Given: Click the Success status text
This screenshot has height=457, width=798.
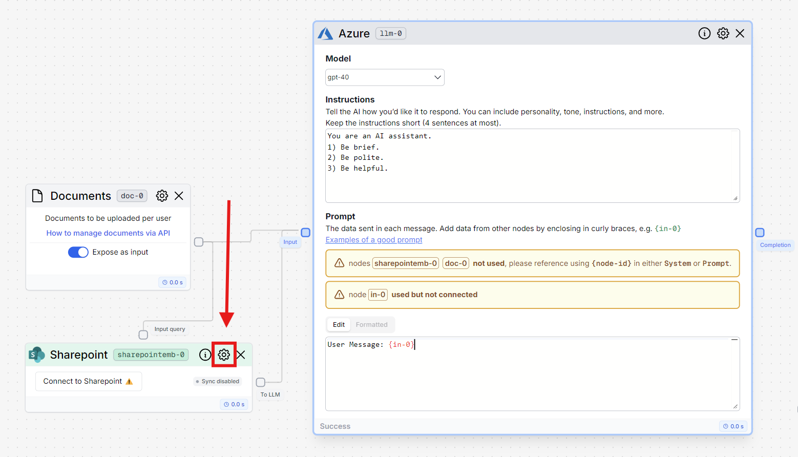Looking at the screenshot, I should (335, 426).
